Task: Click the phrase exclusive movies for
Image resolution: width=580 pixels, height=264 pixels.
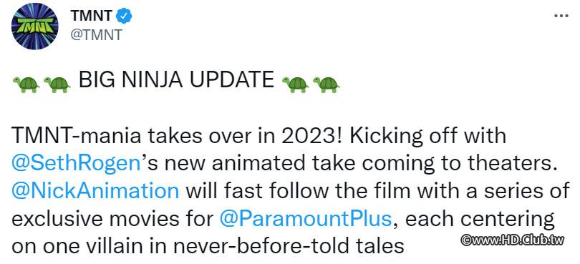Action: point(113,219)
